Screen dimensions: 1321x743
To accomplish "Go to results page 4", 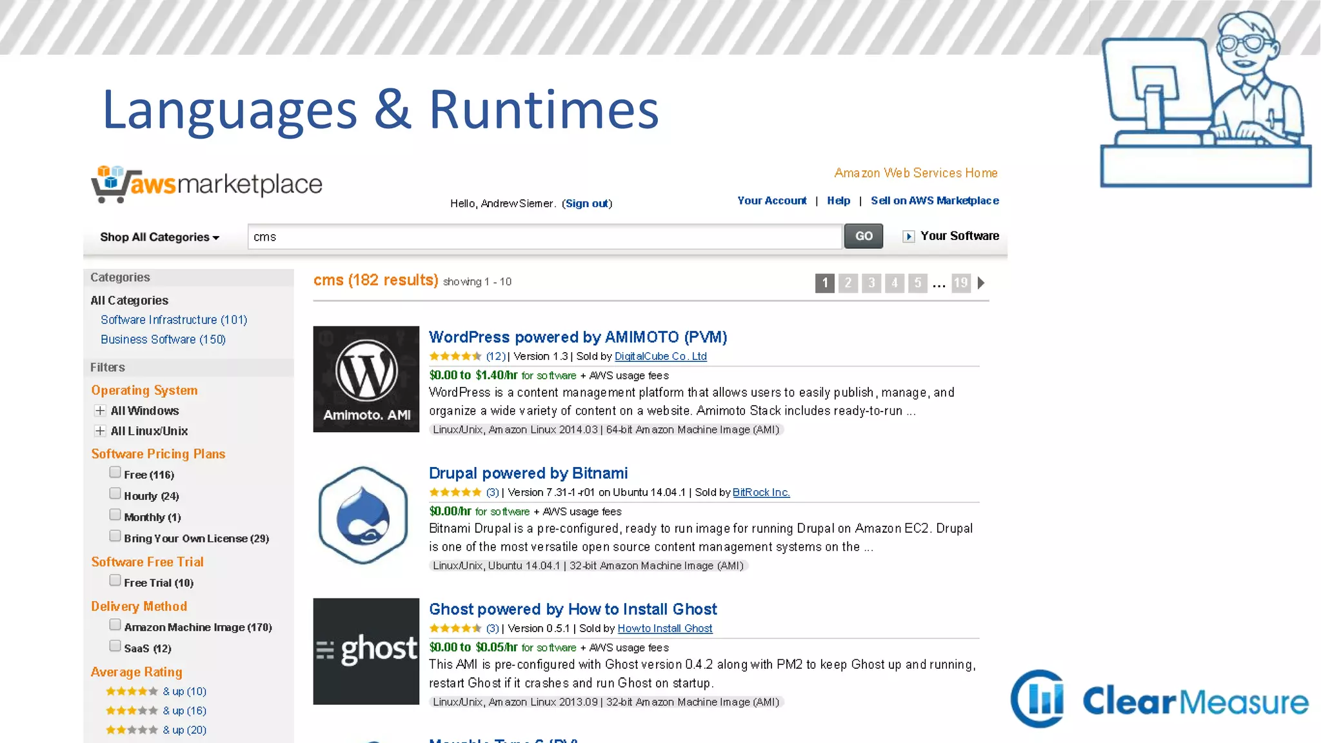I will click(x=895, y=283).
